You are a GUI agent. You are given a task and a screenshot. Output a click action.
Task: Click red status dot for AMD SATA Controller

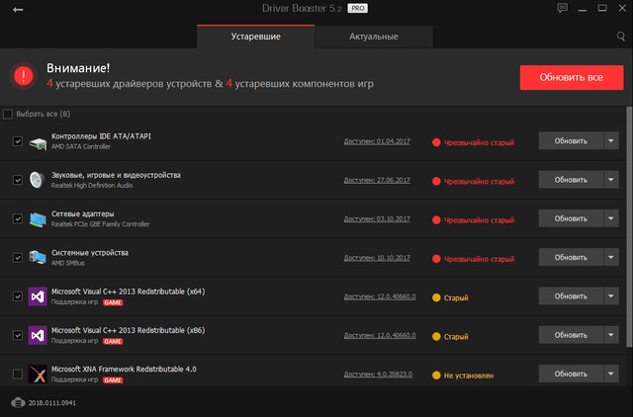coord(436,142)
